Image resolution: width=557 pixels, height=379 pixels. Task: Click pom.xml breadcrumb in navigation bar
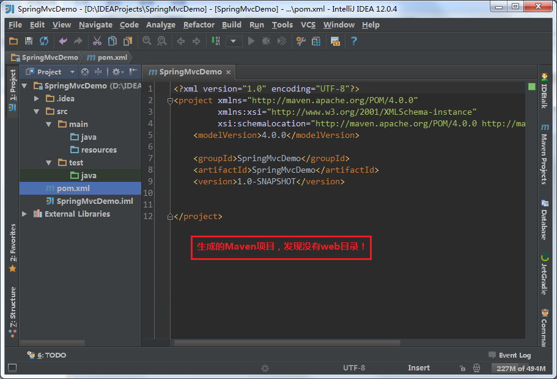tap(107, 57)
